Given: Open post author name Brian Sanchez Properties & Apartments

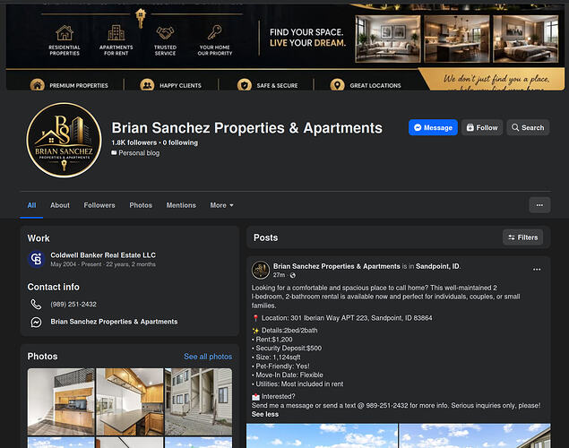Looking at the screenshot, I should (337, 266).
